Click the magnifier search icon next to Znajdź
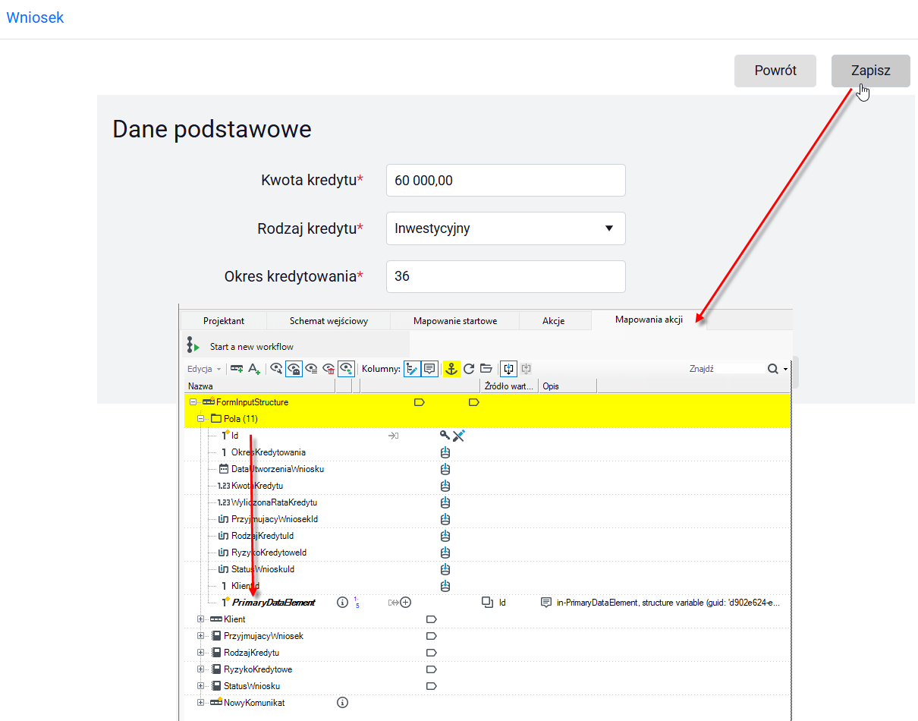The width and height of the screenshot is (918, 721). tap(772, 369)
